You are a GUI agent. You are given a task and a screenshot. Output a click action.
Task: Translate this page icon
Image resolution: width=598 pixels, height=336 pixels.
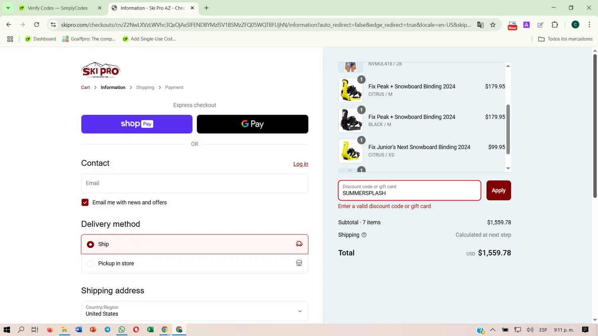(x=480, y=25)
